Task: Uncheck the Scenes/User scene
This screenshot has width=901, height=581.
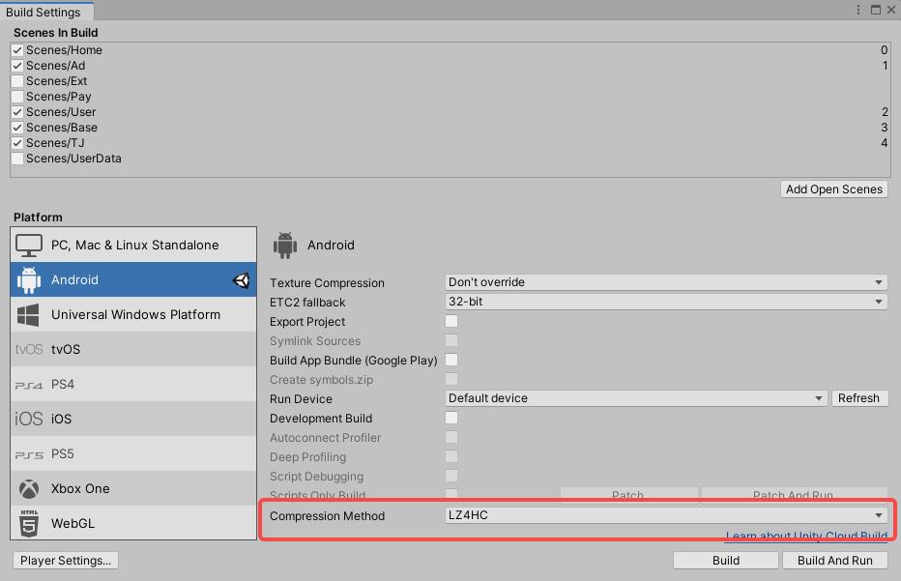Action: pyautogui.click(x=17, y=112)
